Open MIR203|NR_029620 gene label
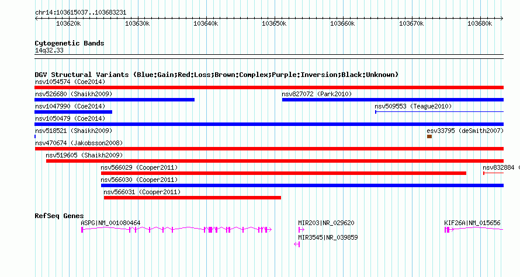Viewport: 520px width, 277px height. click(x=326, y=223)
